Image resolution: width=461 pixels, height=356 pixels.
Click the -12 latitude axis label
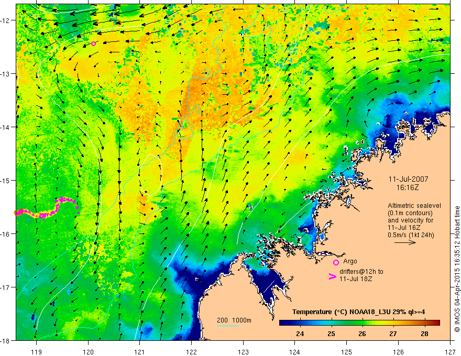tap(6, 20)
